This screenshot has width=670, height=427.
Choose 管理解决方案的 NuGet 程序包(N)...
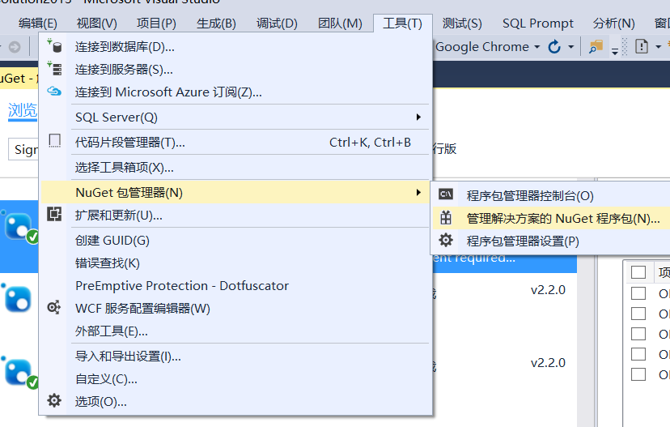click(551, 218)
